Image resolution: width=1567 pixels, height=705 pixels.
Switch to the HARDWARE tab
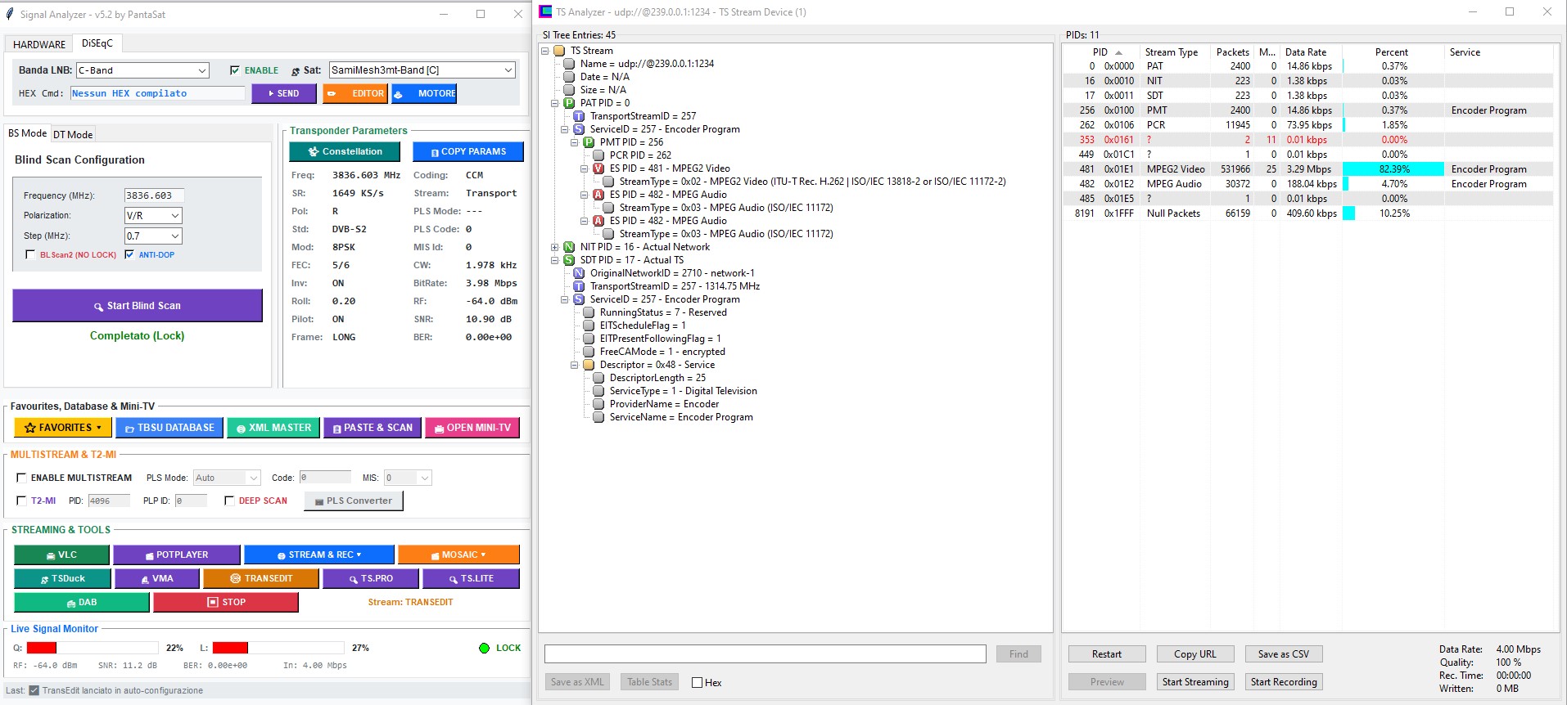[x=39, y=44]
